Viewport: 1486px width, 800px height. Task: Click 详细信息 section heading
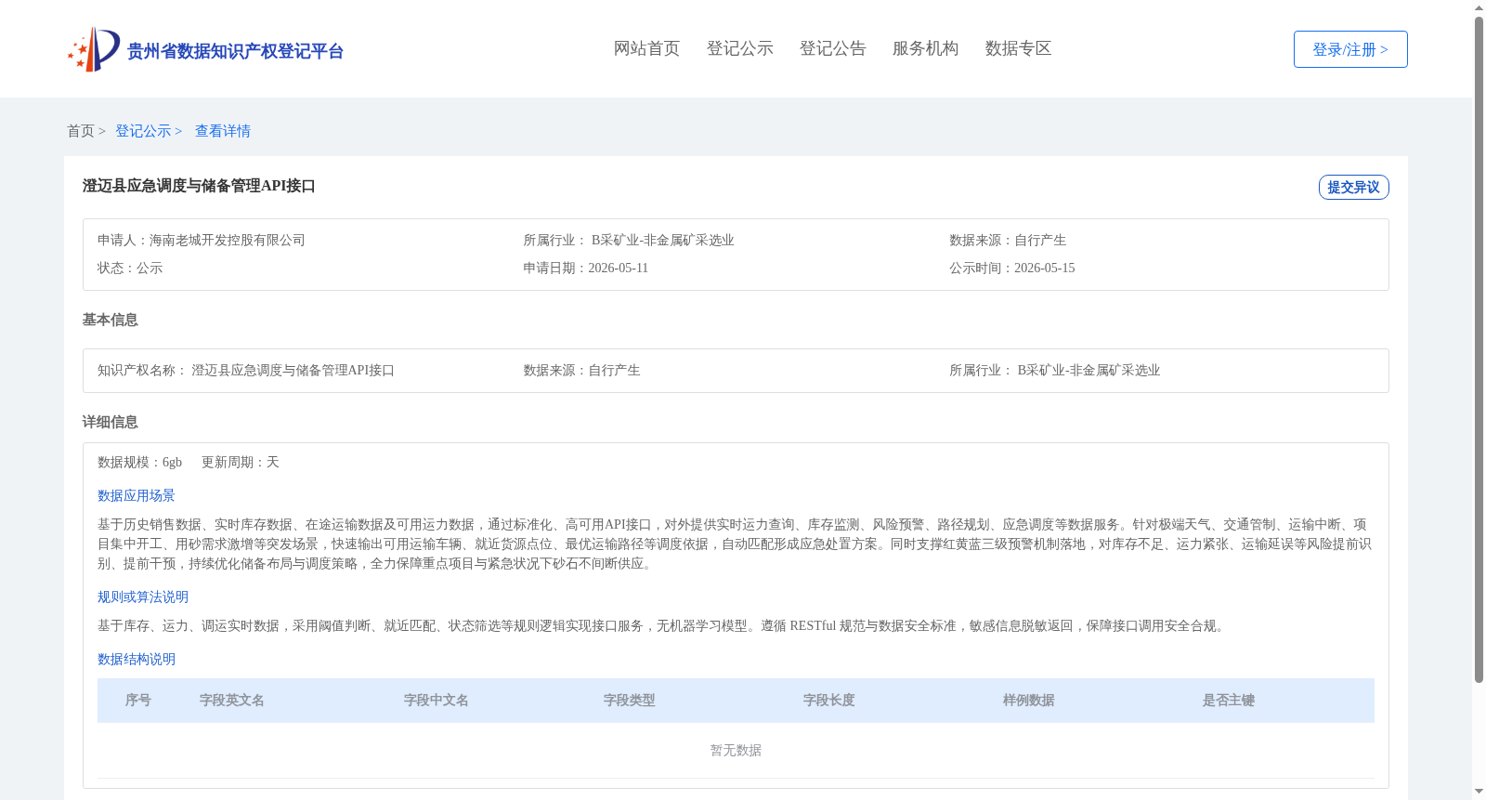coord(110,422)
